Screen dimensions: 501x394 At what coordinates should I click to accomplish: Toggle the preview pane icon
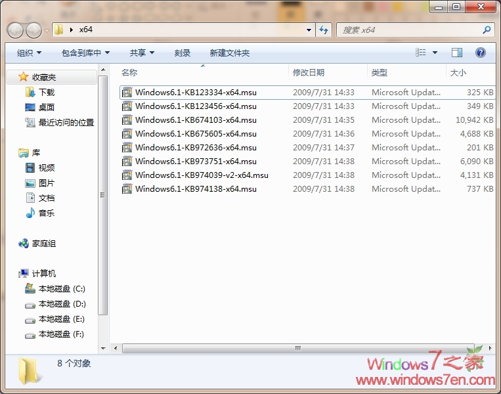[457, 53]
